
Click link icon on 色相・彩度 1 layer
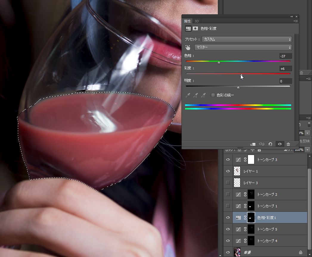point(245,218)
